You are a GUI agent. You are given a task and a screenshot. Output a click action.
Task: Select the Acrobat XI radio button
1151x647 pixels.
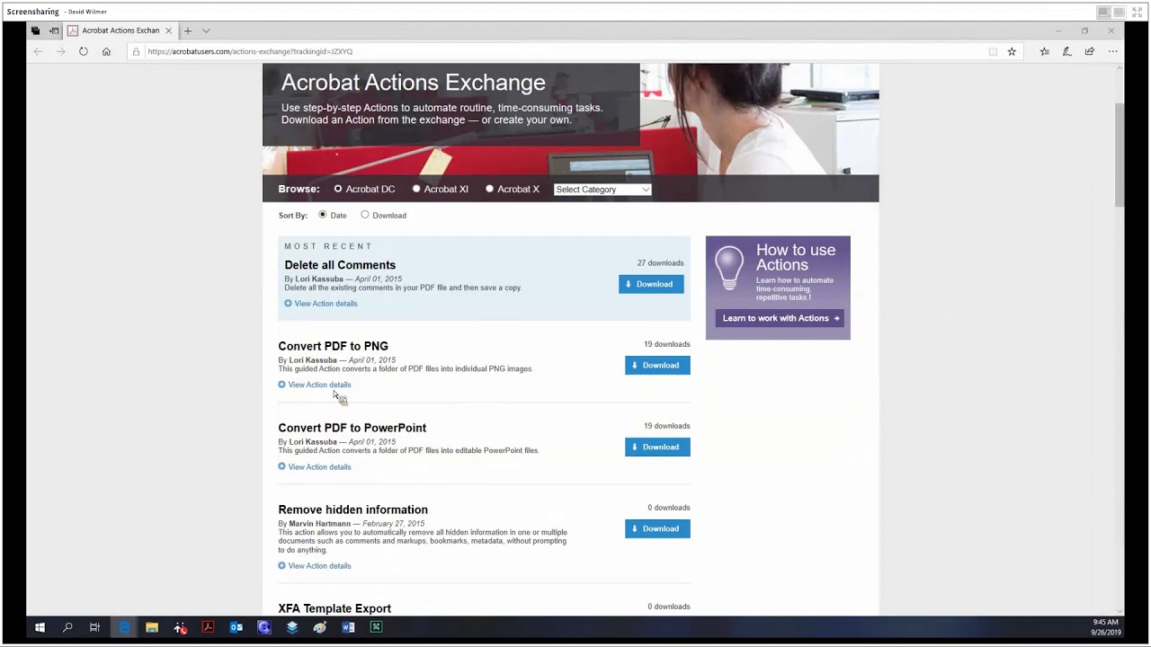tap(416, 189)
